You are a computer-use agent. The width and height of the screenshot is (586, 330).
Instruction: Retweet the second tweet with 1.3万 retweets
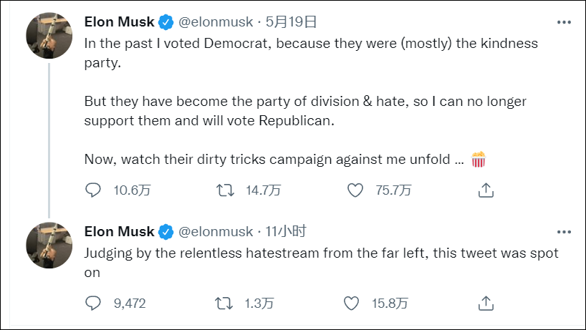coord(224,304)
